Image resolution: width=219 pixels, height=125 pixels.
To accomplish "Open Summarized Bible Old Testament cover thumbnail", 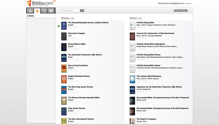I will [132, 111].
